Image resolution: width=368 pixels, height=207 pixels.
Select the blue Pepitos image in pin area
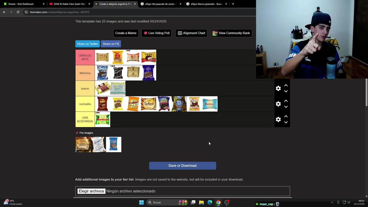pyautogui.click(x=114, y=144)
